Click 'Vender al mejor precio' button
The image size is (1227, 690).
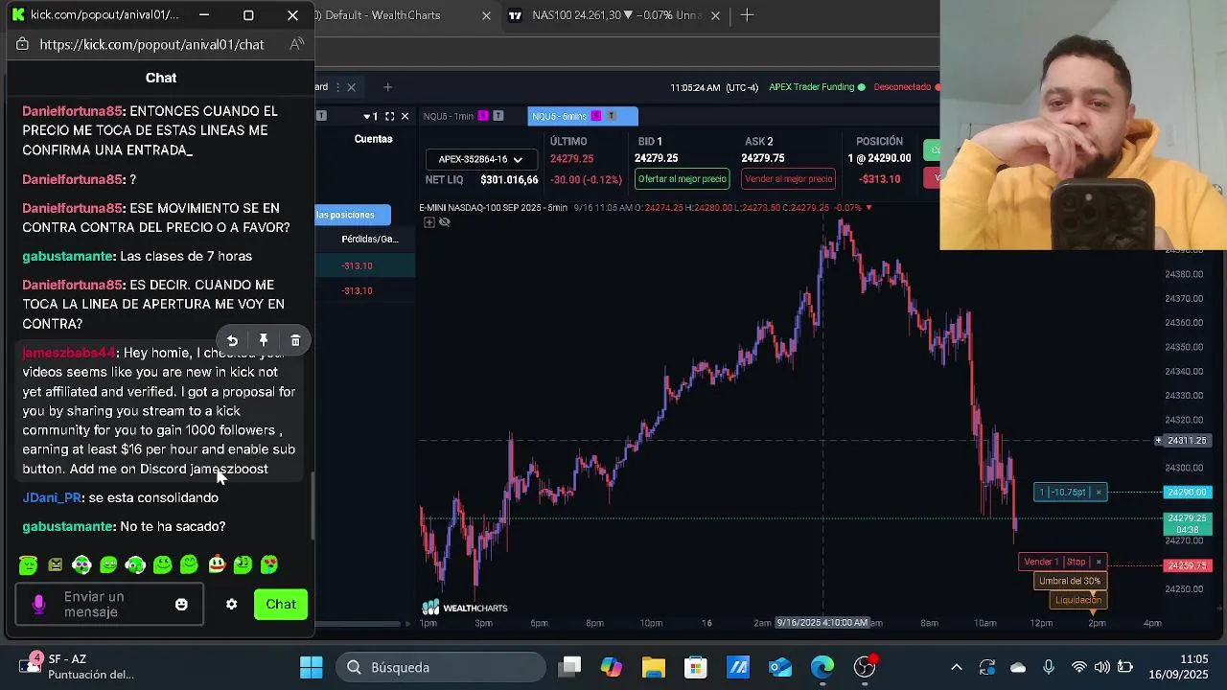tap(788, 179)
